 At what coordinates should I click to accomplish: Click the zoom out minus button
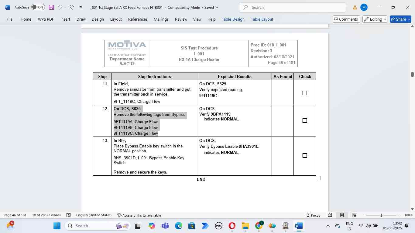click(x=363, y=215)
